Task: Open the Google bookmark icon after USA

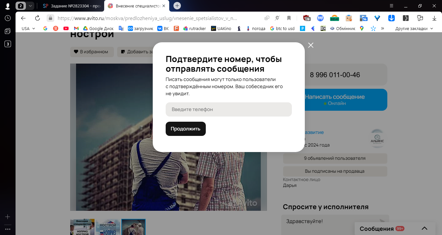Action: [45, 28]
